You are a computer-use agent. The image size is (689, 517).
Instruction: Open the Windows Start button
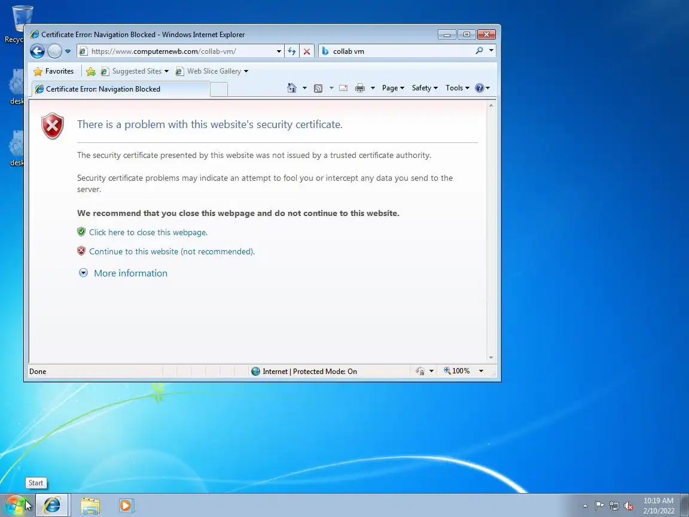point(16,505)
